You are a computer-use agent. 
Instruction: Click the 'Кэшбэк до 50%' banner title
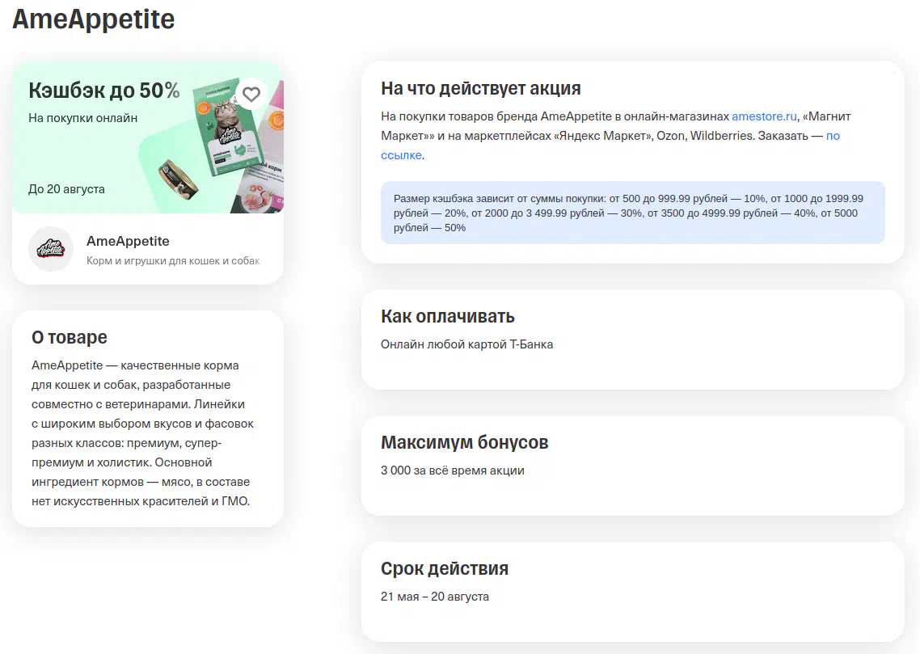(104, 91)
